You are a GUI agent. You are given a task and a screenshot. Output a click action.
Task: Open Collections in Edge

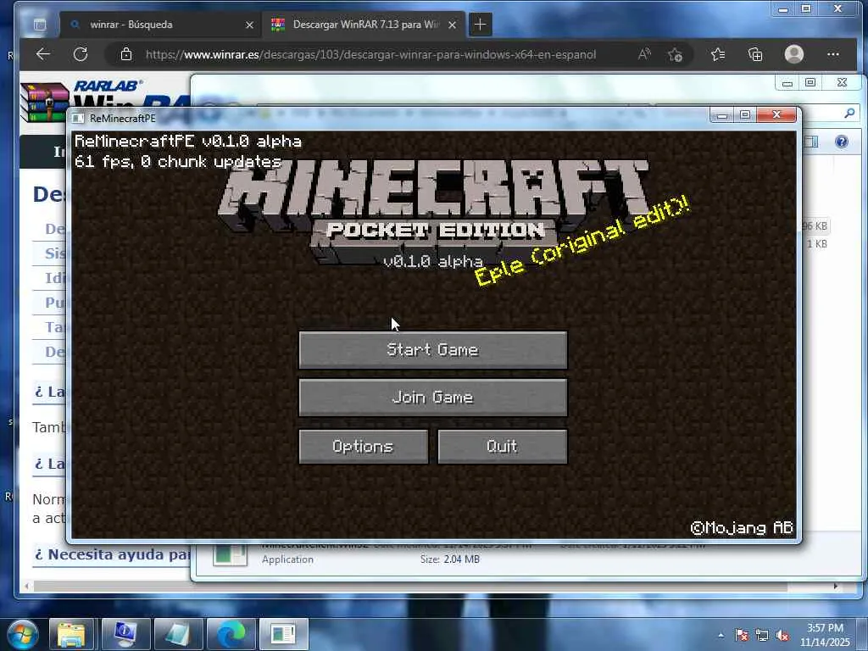click(x=755, y=54)
